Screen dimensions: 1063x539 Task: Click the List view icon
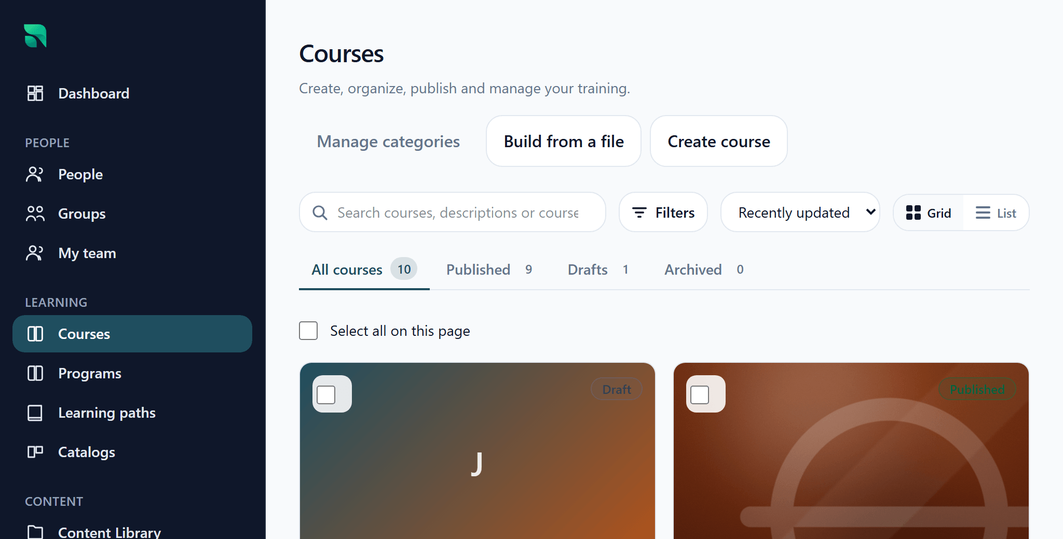[983, 212]
